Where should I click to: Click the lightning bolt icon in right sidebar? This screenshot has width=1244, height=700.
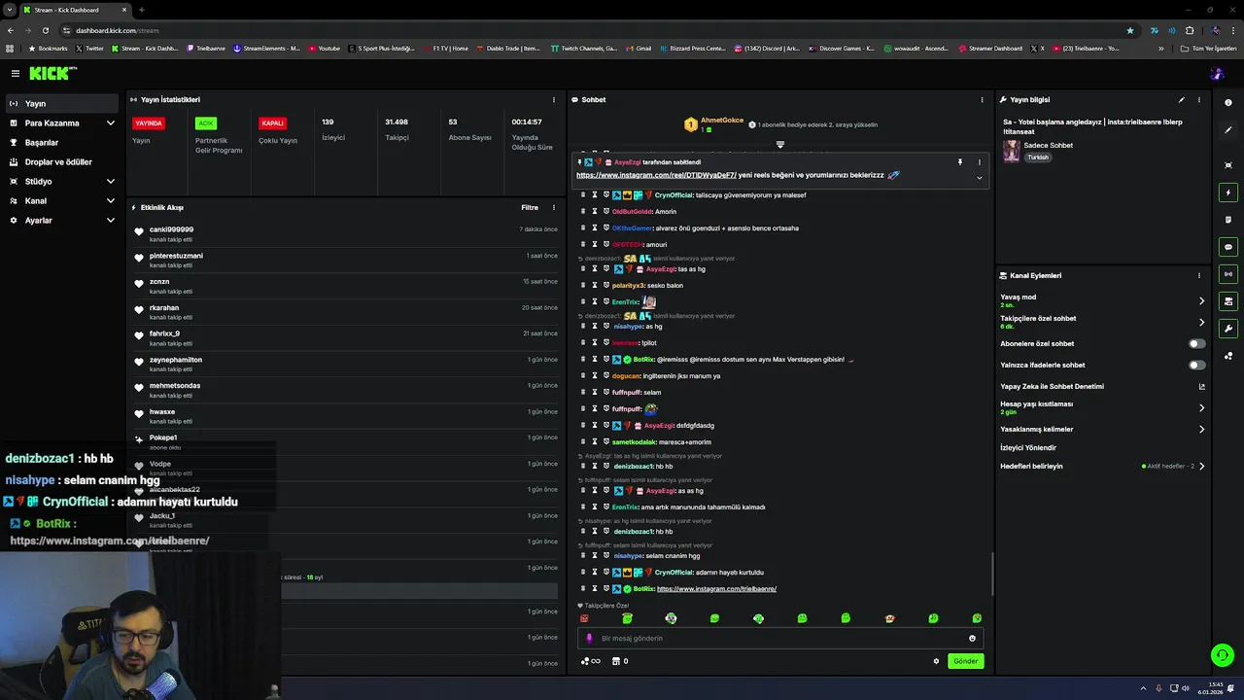pos(1228,192)
